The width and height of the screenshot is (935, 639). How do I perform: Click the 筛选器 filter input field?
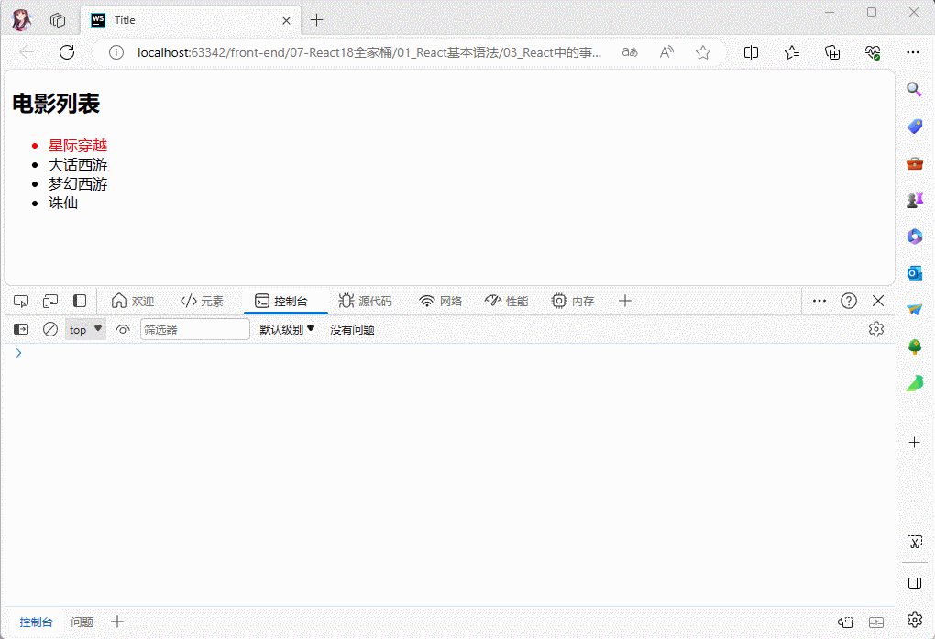click(x=194, y=329)
